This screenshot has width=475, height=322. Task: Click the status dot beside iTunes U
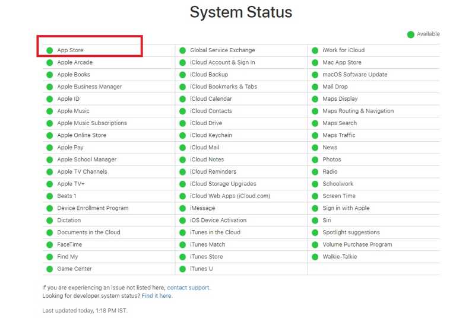[182, 269]
